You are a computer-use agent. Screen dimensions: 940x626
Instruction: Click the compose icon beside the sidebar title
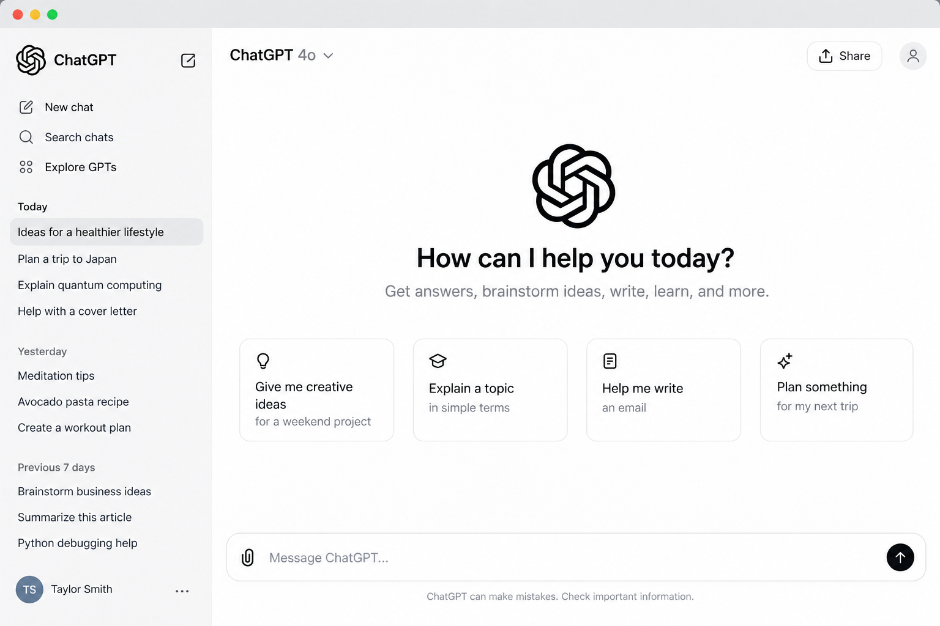188,61
